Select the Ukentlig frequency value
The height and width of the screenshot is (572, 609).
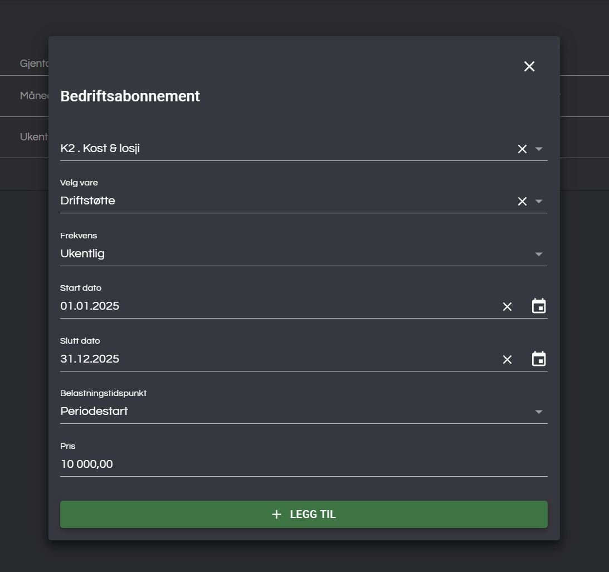pos(82,253)
